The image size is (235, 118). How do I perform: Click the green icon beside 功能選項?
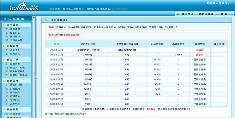[x=5, y=19]
